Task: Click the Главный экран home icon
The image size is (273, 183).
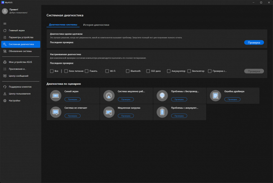Action: pos(5,30)
